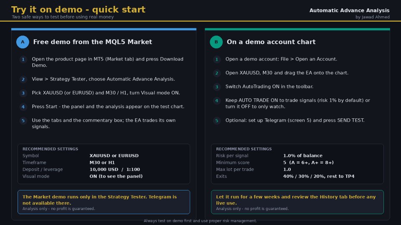Click the "Exits" setting label
Image resolution: width=401 pixels, height=225 pixels.
(221, 176)
